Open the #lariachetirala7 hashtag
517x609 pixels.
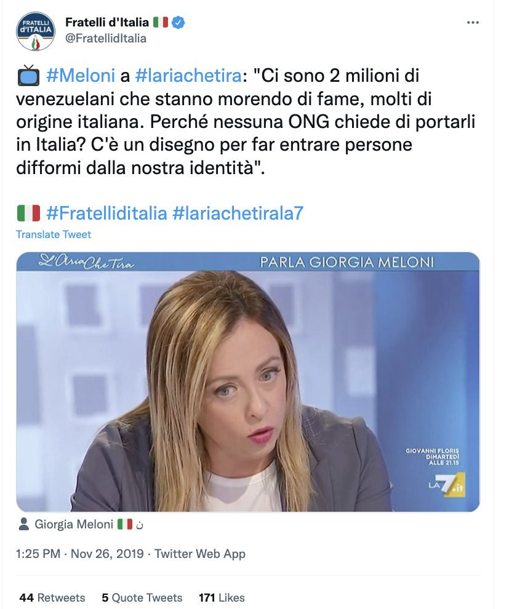(238, 213)
